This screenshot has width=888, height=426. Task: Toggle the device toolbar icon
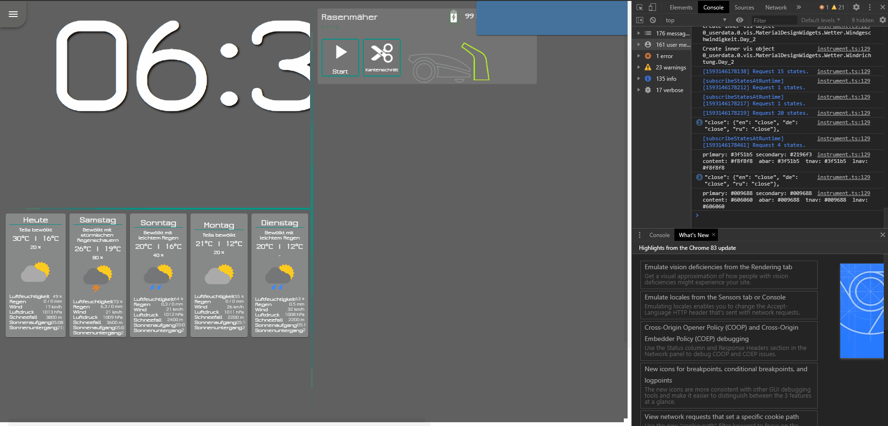point(652,7)
